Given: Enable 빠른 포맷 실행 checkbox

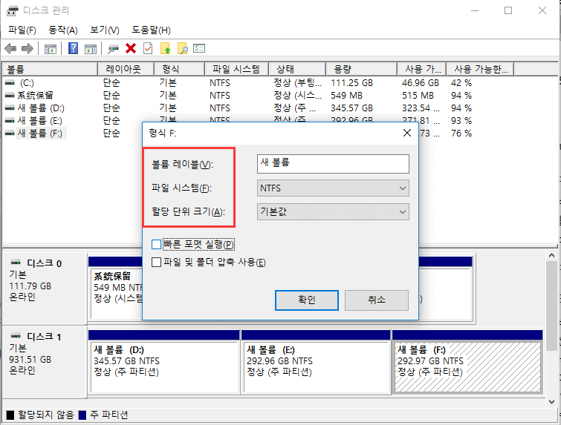Looking at the screenshot, I should coord(156,244).
